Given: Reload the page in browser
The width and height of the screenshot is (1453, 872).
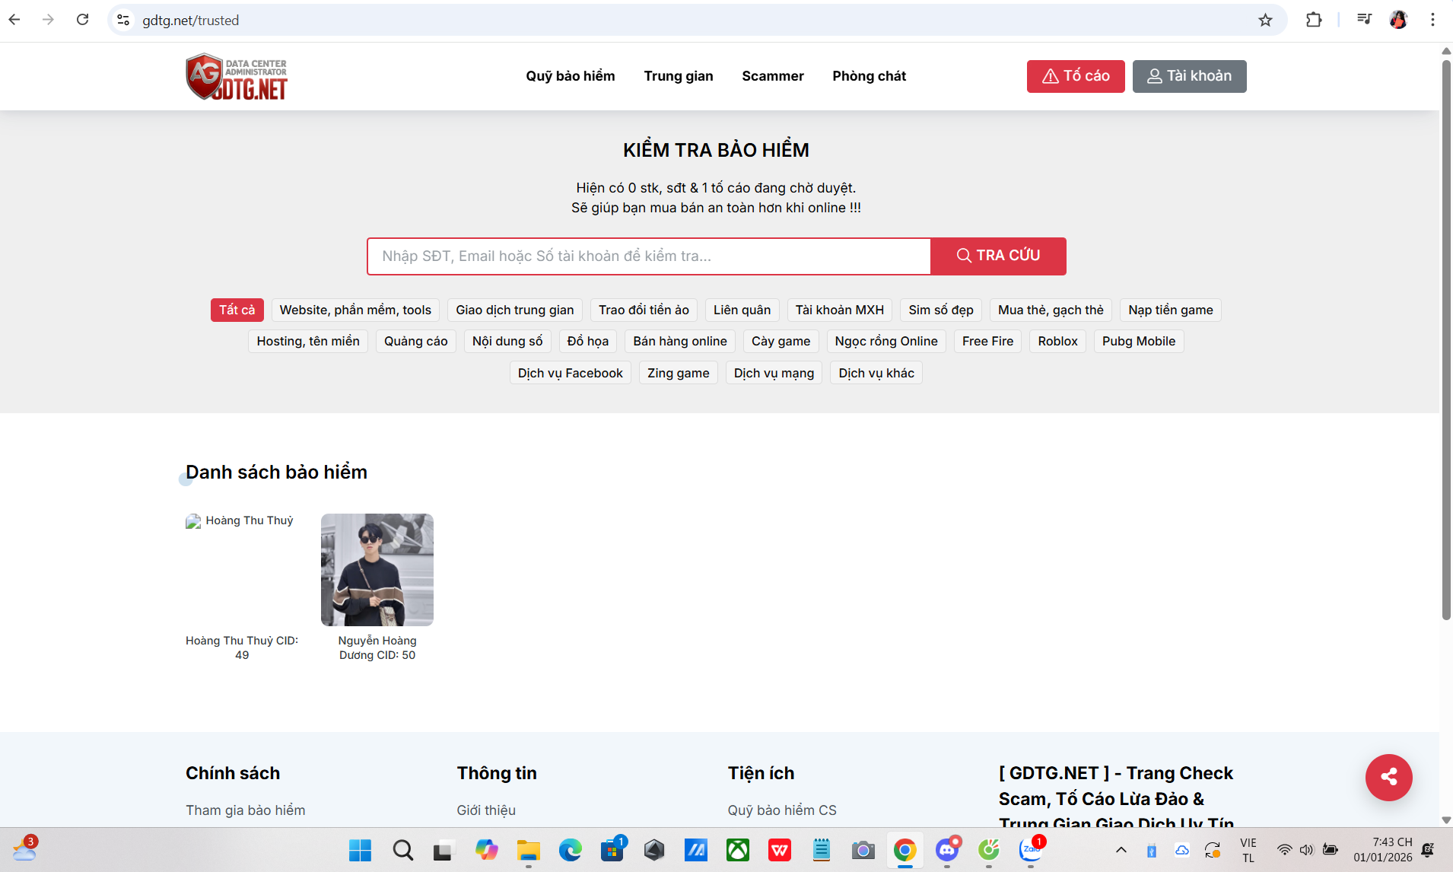Looking at the screenshot, I should point(83,20).
